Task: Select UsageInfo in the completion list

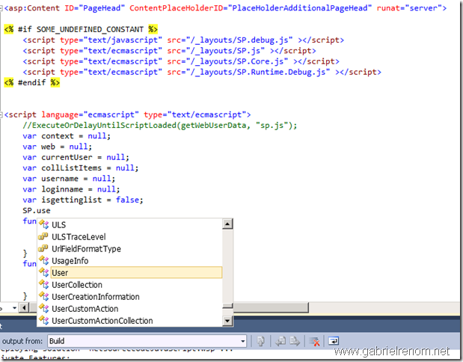Action: coord(70,260)
